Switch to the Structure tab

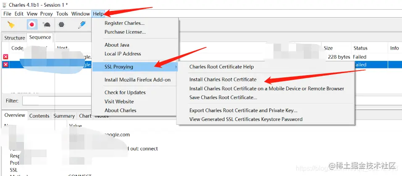(x=15, y=38)
